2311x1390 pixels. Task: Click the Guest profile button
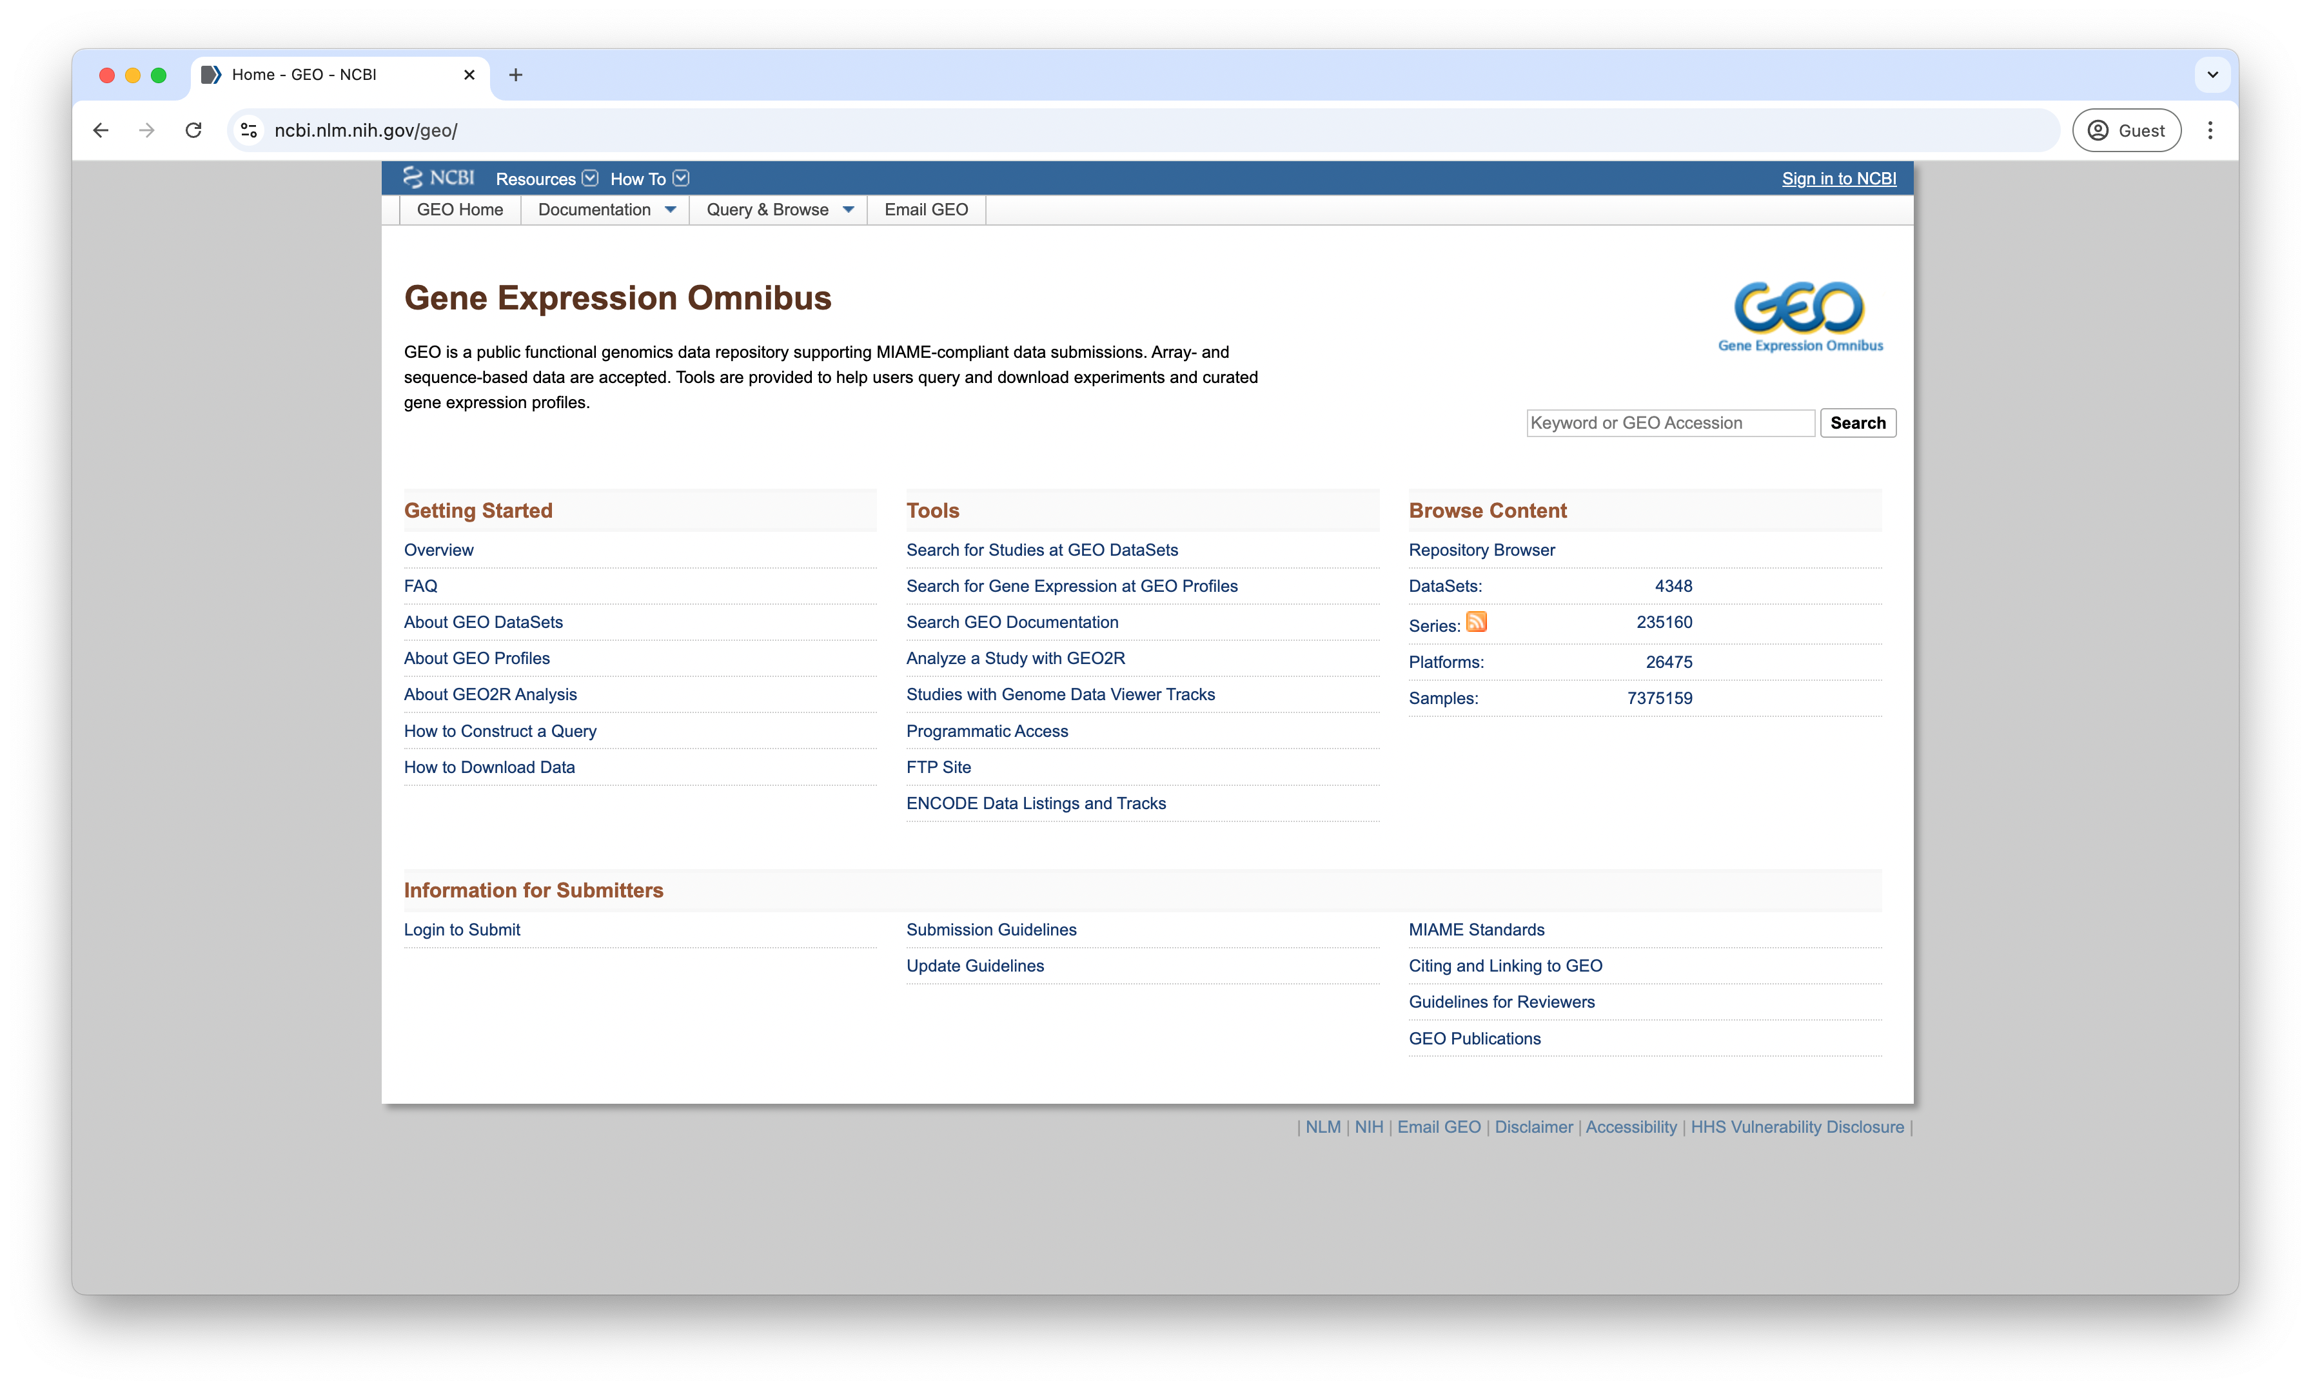2127,130
